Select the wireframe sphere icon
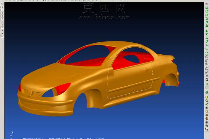The width and height of the screenshot is (209, 139). [207, 108]
